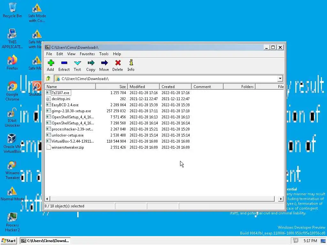
Task: Click the show desktop tray icon
Action: [x=323, y=241]
